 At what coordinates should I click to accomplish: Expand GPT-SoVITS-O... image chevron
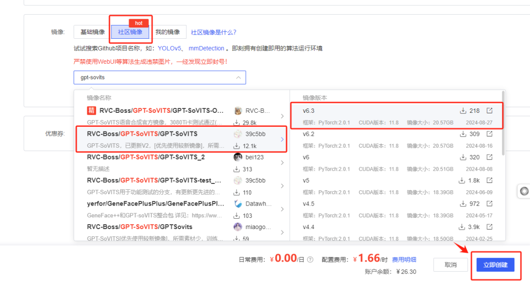pos(282,116)
